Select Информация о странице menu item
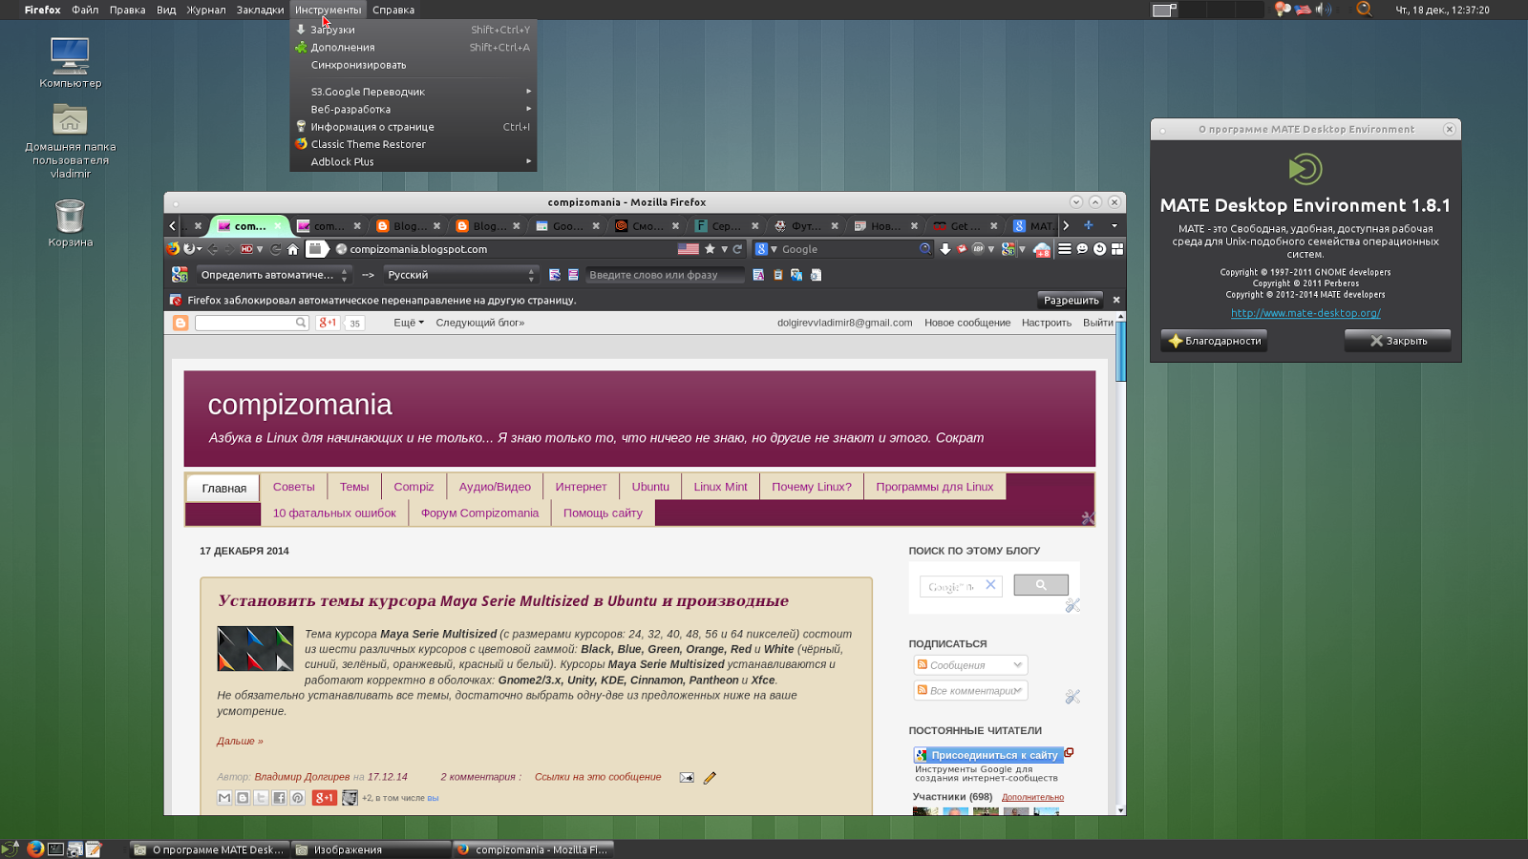The width and height of the screenshot is (1528, 859). 413,127
